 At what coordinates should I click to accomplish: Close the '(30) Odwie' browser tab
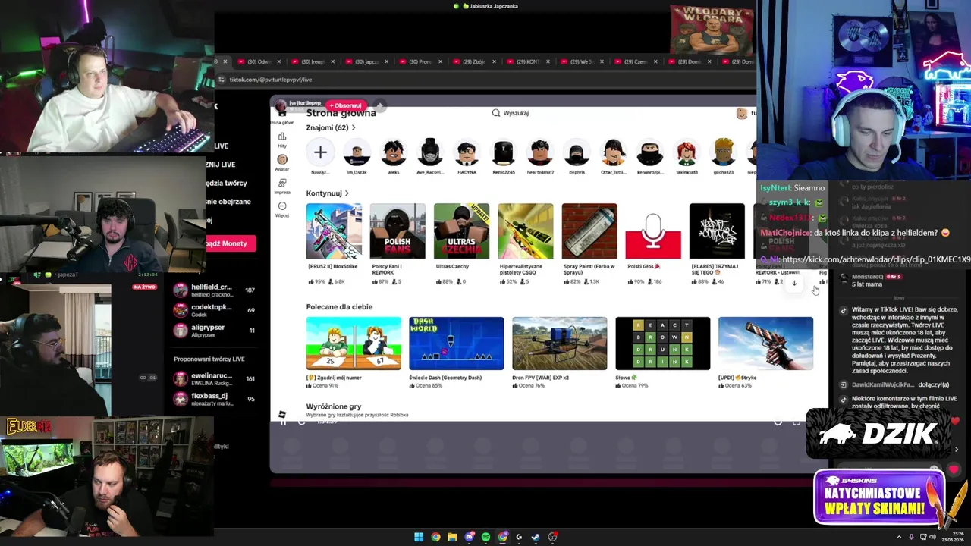pos(278,61)
